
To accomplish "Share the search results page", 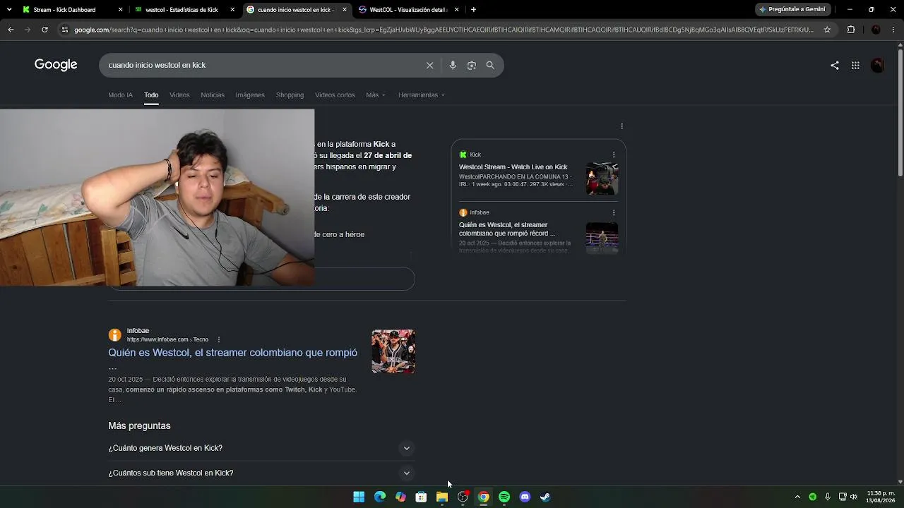I will 835,65.
